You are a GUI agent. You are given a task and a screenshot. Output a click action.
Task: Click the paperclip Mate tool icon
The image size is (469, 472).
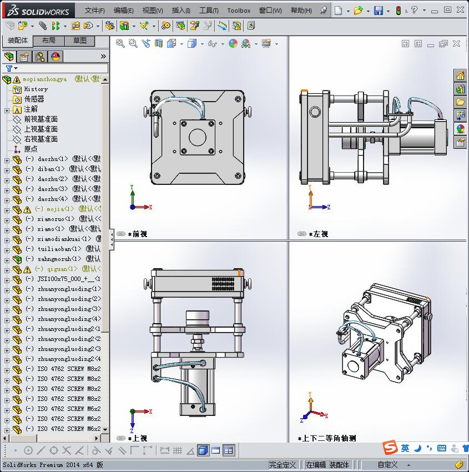(43, 26)
